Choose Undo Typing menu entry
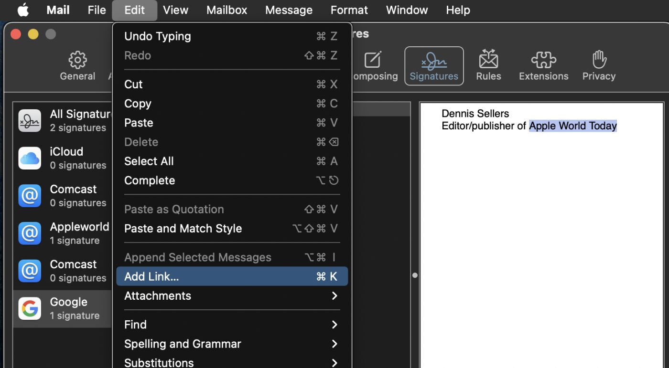Screen dimensions: 669x368 click(x=232, y=36)
